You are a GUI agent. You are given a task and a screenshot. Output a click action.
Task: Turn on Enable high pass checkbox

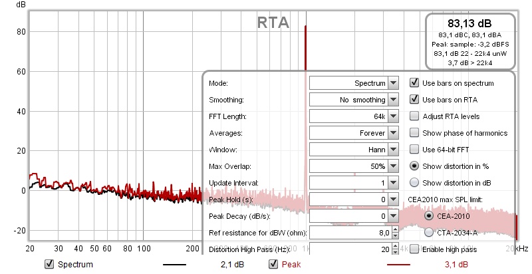click(414, 249)
